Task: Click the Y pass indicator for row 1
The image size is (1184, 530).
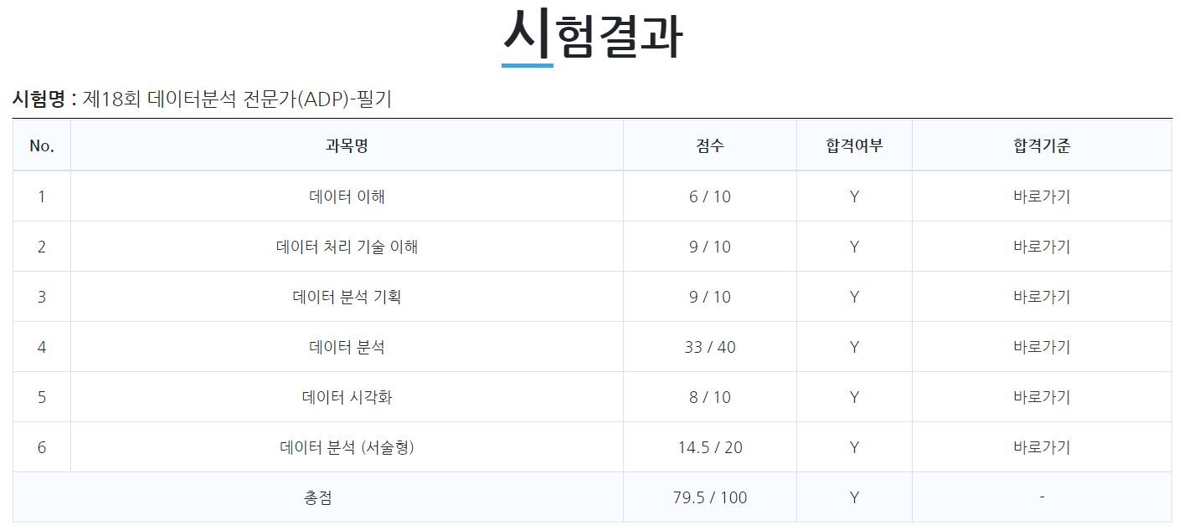Action: (854, 196)
